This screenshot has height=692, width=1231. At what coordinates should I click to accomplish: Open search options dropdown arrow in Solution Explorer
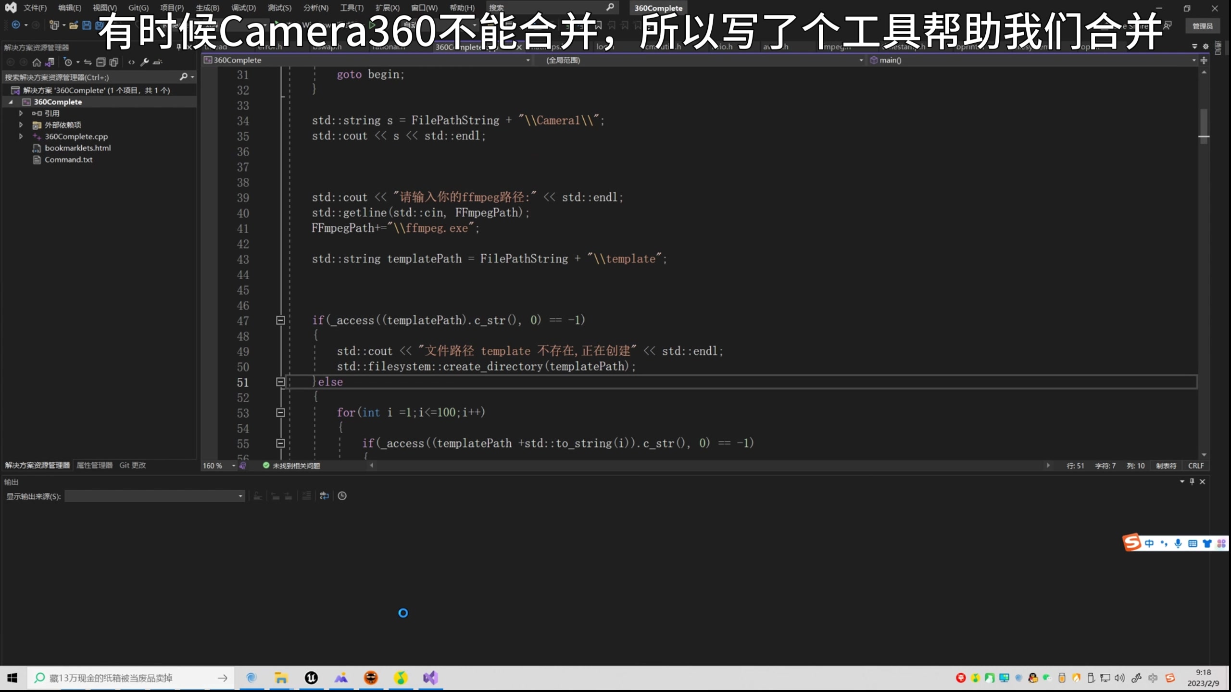coord(192,77)
